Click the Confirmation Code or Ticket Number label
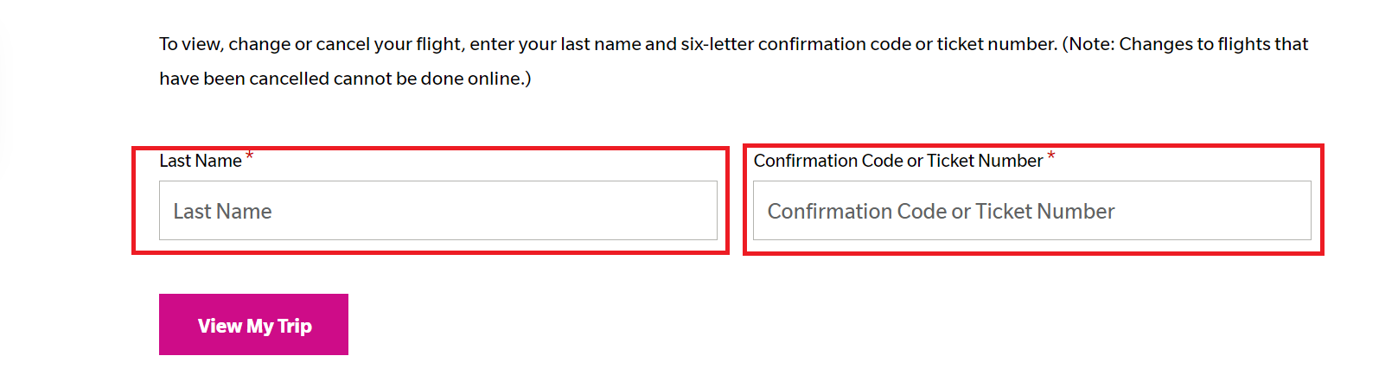The image size is (1398, 375). point(898,161)
